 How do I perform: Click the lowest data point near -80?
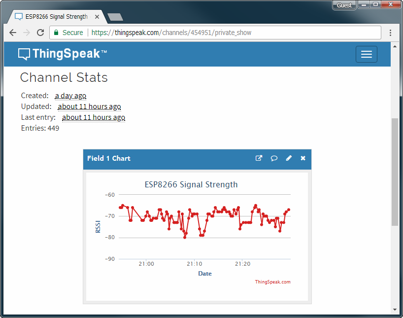(x=185, y=238)
